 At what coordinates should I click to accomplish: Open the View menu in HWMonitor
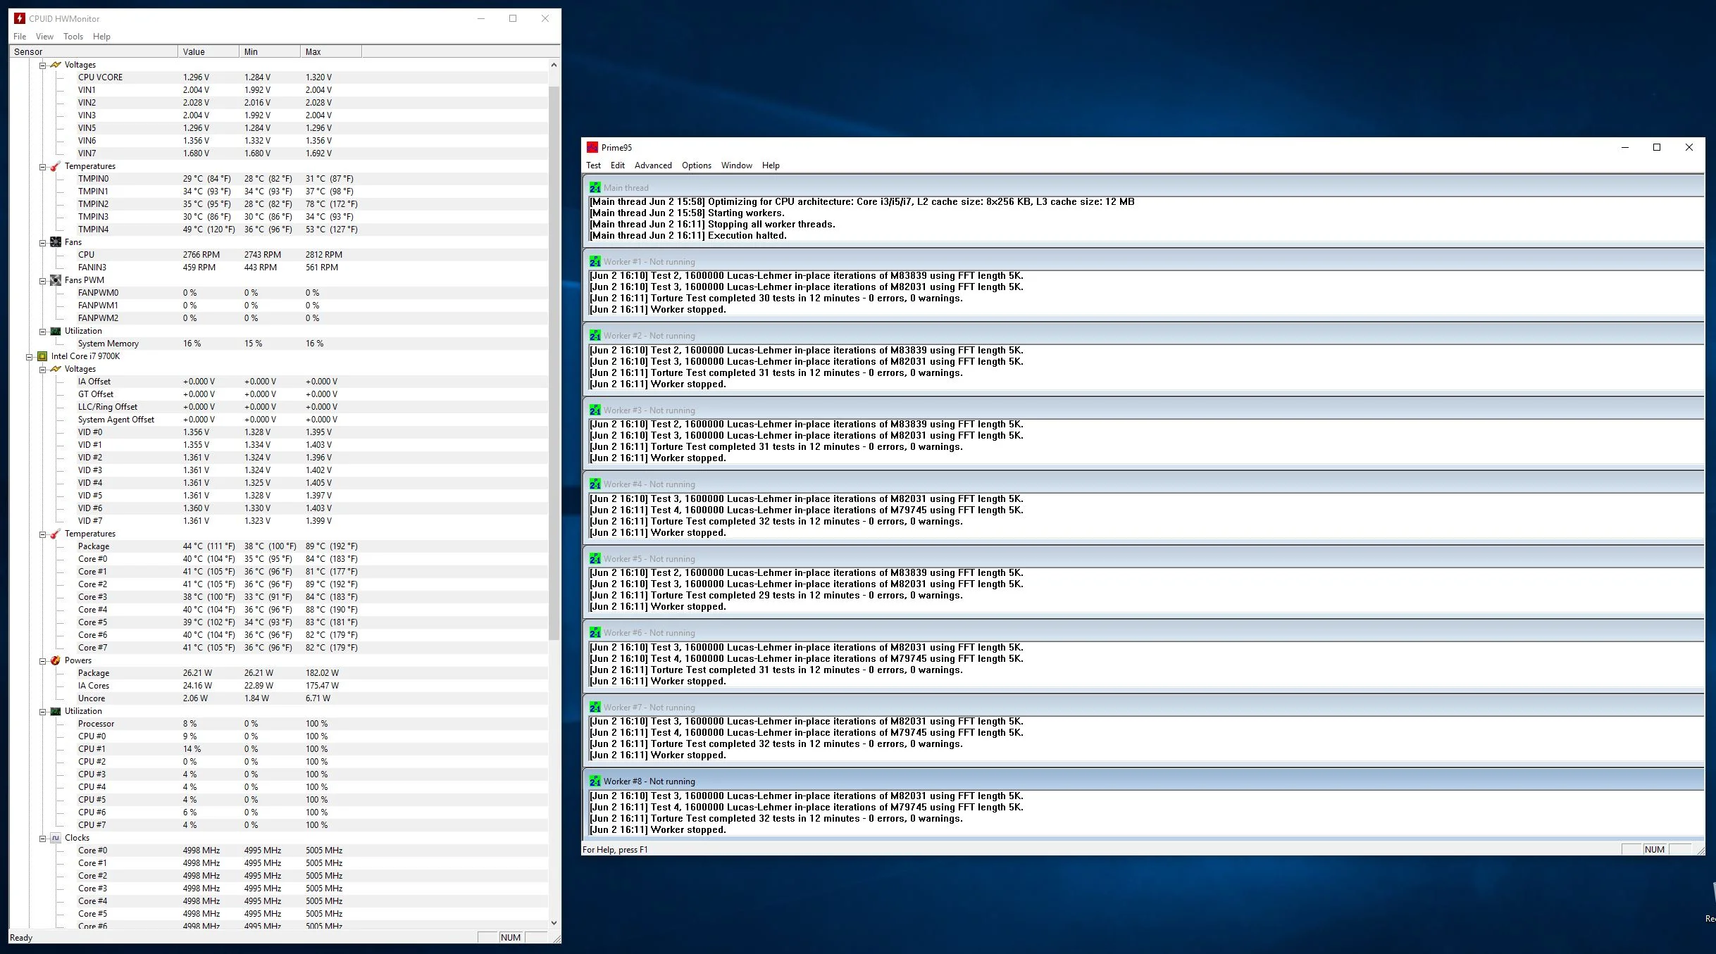(44, 37)
